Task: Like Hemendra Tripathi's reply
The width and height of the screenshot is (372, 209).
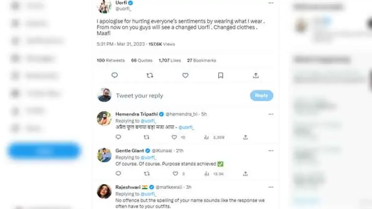Action: (174, 137)
